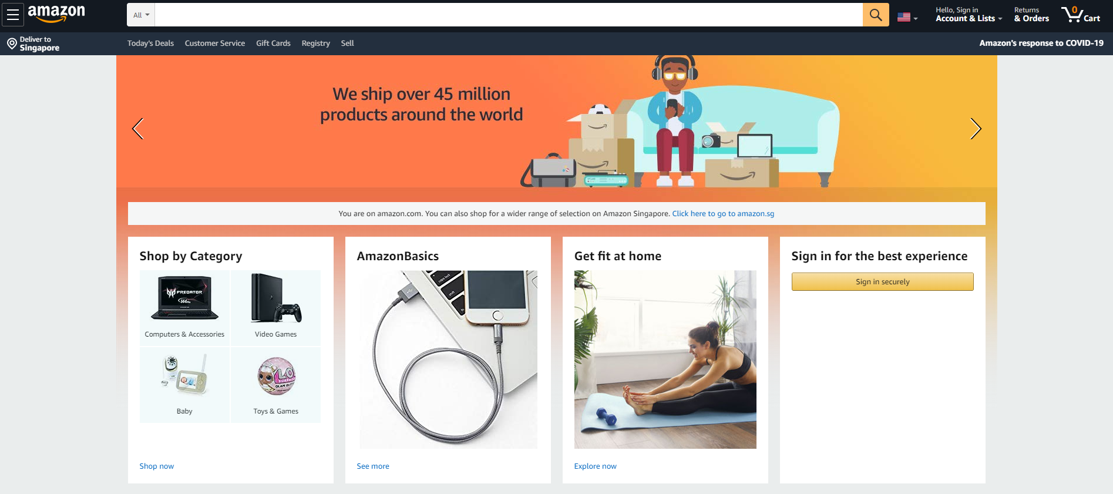
Task: Click the Amazon logo
Action: tap(56, 14)
